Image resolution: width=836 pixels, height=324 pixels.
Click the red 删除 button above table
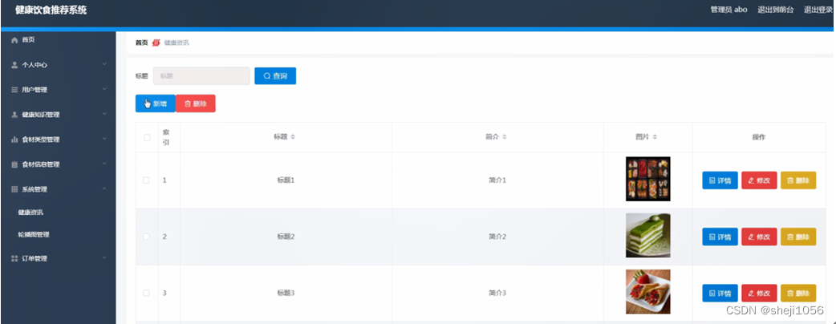tap(196, 104)
